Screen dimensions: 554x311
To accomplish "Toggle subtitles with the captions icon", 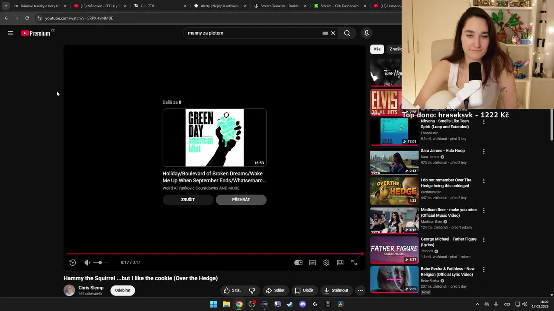I will (312, 263).
